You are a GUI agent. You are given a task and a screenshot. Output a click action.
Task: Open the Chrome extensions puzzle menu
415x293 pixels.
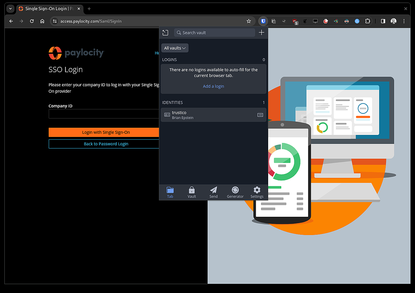368,21
